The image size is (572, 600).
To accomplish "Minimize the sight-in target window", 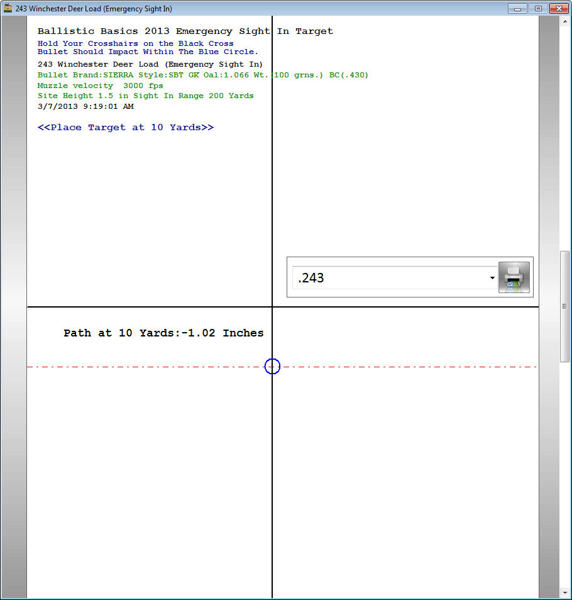I will [x=518, y=9].
